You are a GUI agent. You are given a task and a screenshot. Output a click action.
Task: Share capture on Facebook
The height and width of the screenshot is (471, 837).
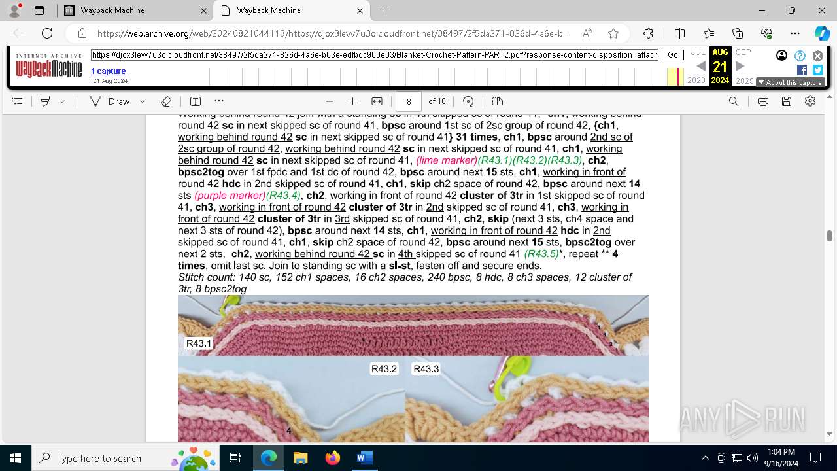[802, 70]
